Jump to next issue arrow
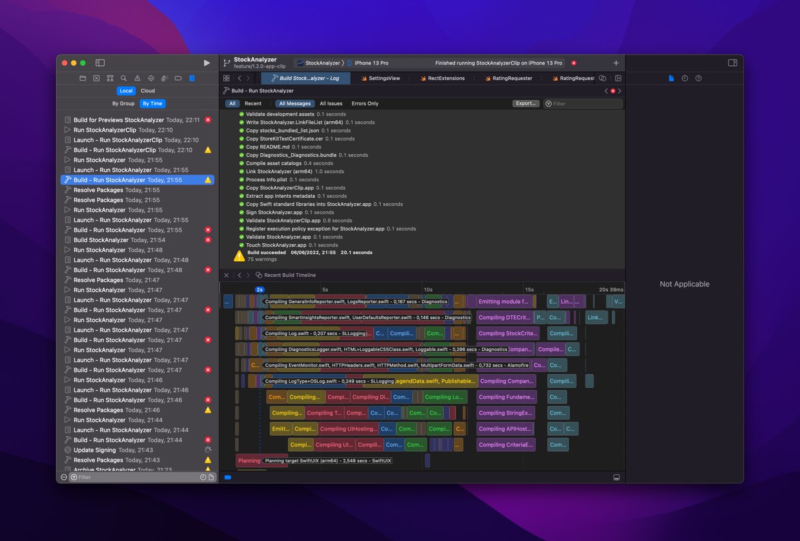This screenshot has height=541, width=800. tap(619, 91)
